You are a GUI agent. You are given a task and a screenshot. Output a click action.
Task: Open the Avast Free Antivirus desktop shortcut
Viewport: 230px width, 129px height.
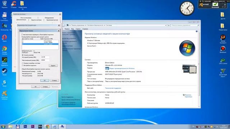pyautogui.click(x=4, y=95)
